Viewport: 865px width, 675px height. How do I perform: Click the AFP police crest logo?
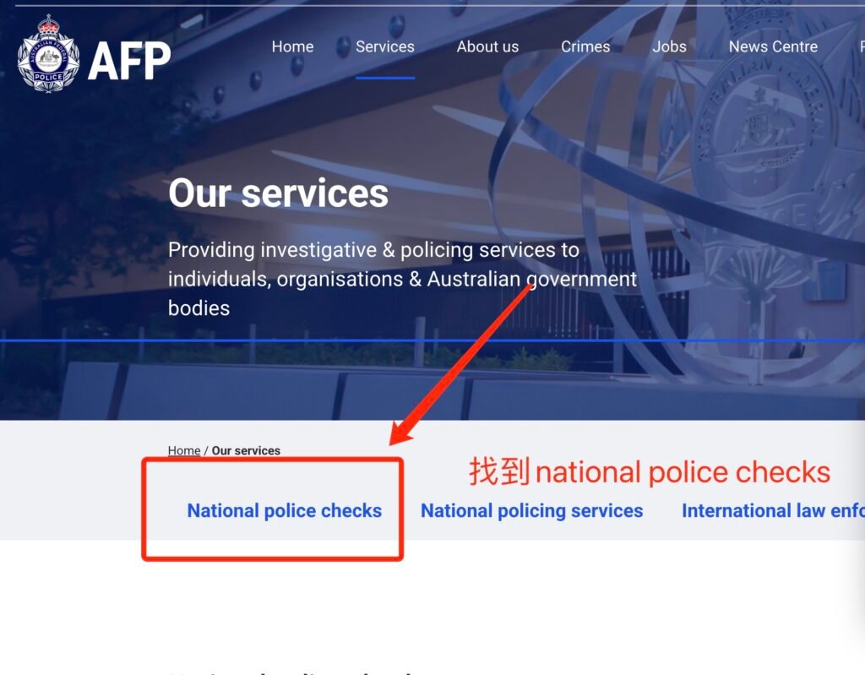[48, 54]
